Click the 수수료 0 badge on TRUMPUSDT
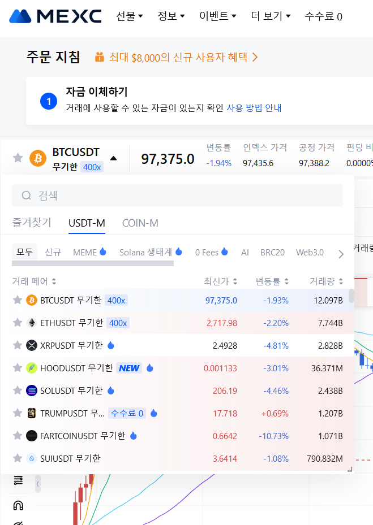This screenshot has width=373, height=525. (127, 413)
